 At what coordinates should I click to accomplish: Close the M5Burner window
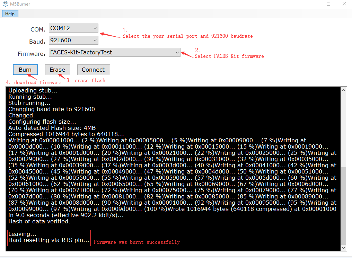point(344,4)
